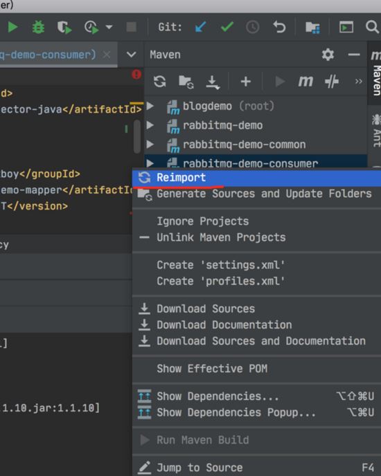Close the rabbitmq-demo-consumer editor tab

[107, 55]
